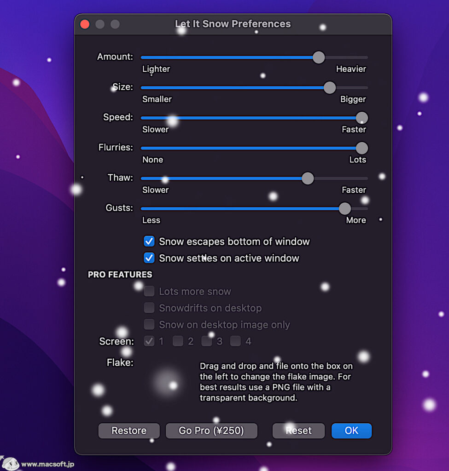The width and height of the screenshot is (449, 471).
Task: Click the Heavier label under Amount
Action: (351, 69)
